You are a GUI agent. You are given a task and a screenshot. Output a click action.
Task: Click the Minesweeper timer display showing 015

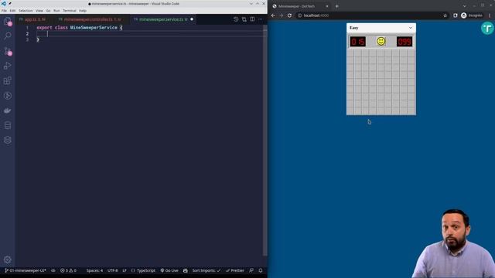pyautogui.click(x=357, y=42)
